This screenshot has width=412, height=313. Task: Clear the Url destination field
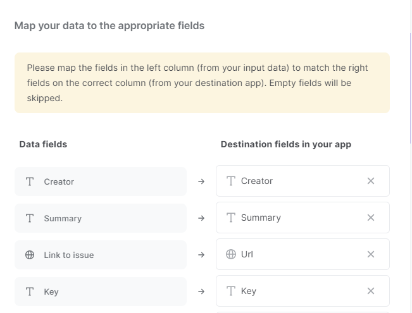pyautogui.click(x=370, y=254)
